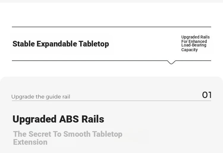Click the "For Enhanced" text line
This screenshot has width=223, height=153.
(194, 41)
